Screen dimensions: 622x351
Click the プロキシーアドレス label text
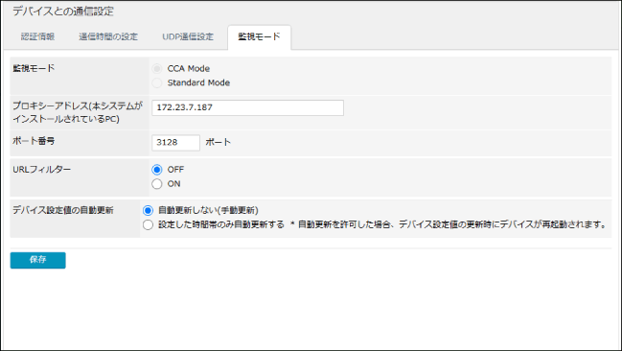click(78, 112)
